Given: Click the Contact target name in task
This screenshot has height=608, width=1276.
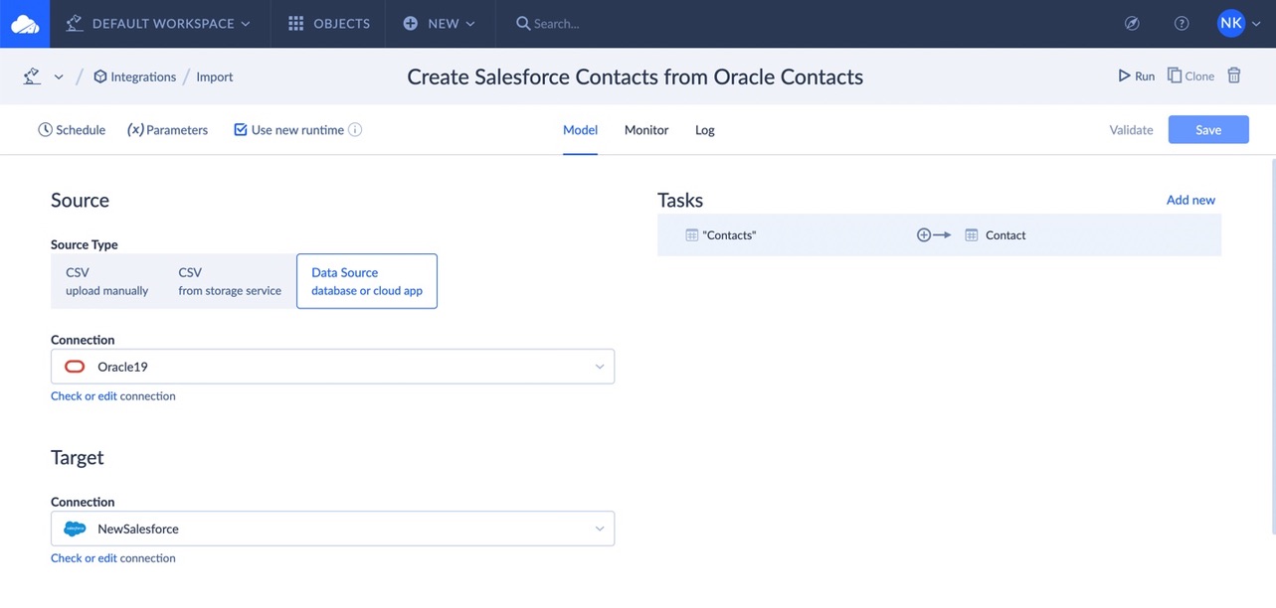Looking at the screenshot, I should (x=1005, y=235).
